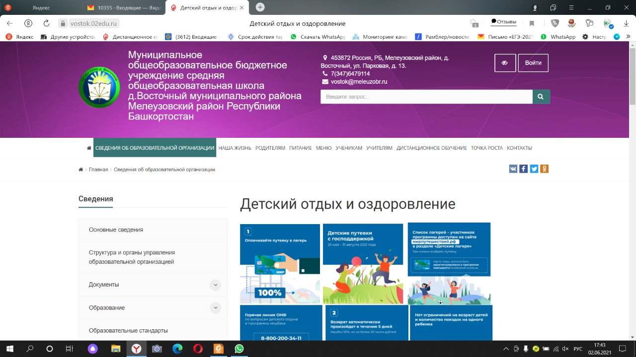This screenshot has height=357, width=636.
Task: Click the Введите запрос search field
Action: coord(426,97)
